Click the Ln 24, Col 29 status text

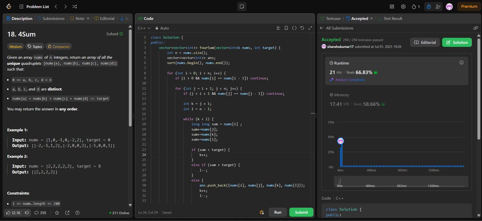pos(149,213)
